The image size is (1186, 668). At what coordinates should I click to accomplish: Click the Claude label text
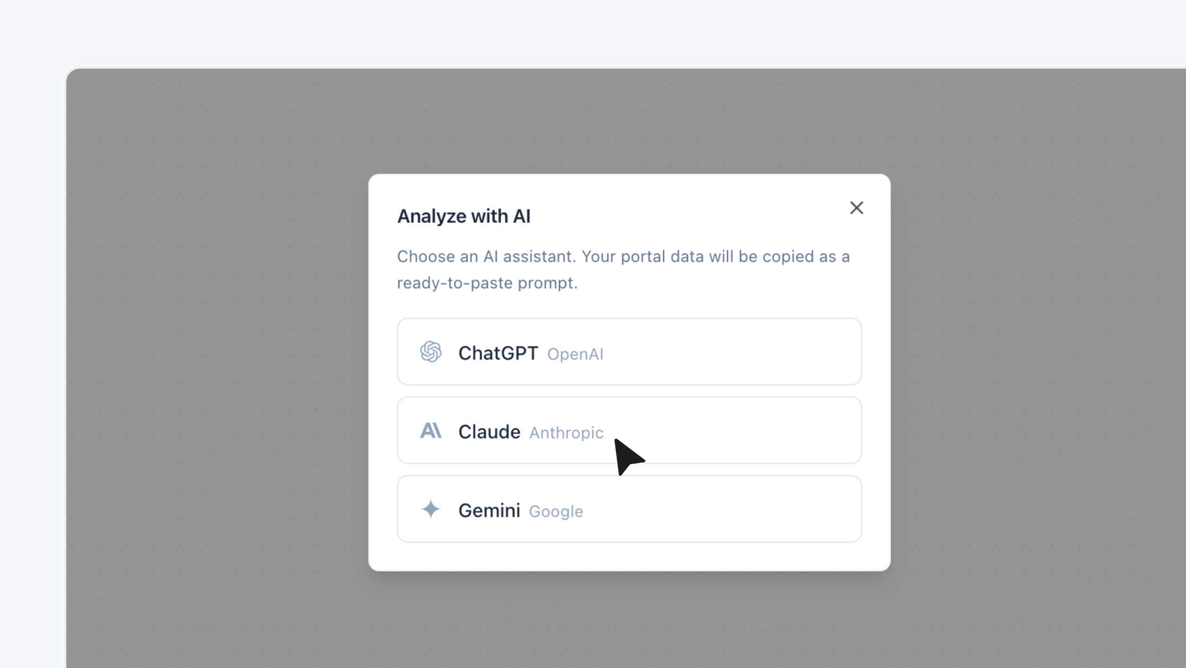[489, 431]
